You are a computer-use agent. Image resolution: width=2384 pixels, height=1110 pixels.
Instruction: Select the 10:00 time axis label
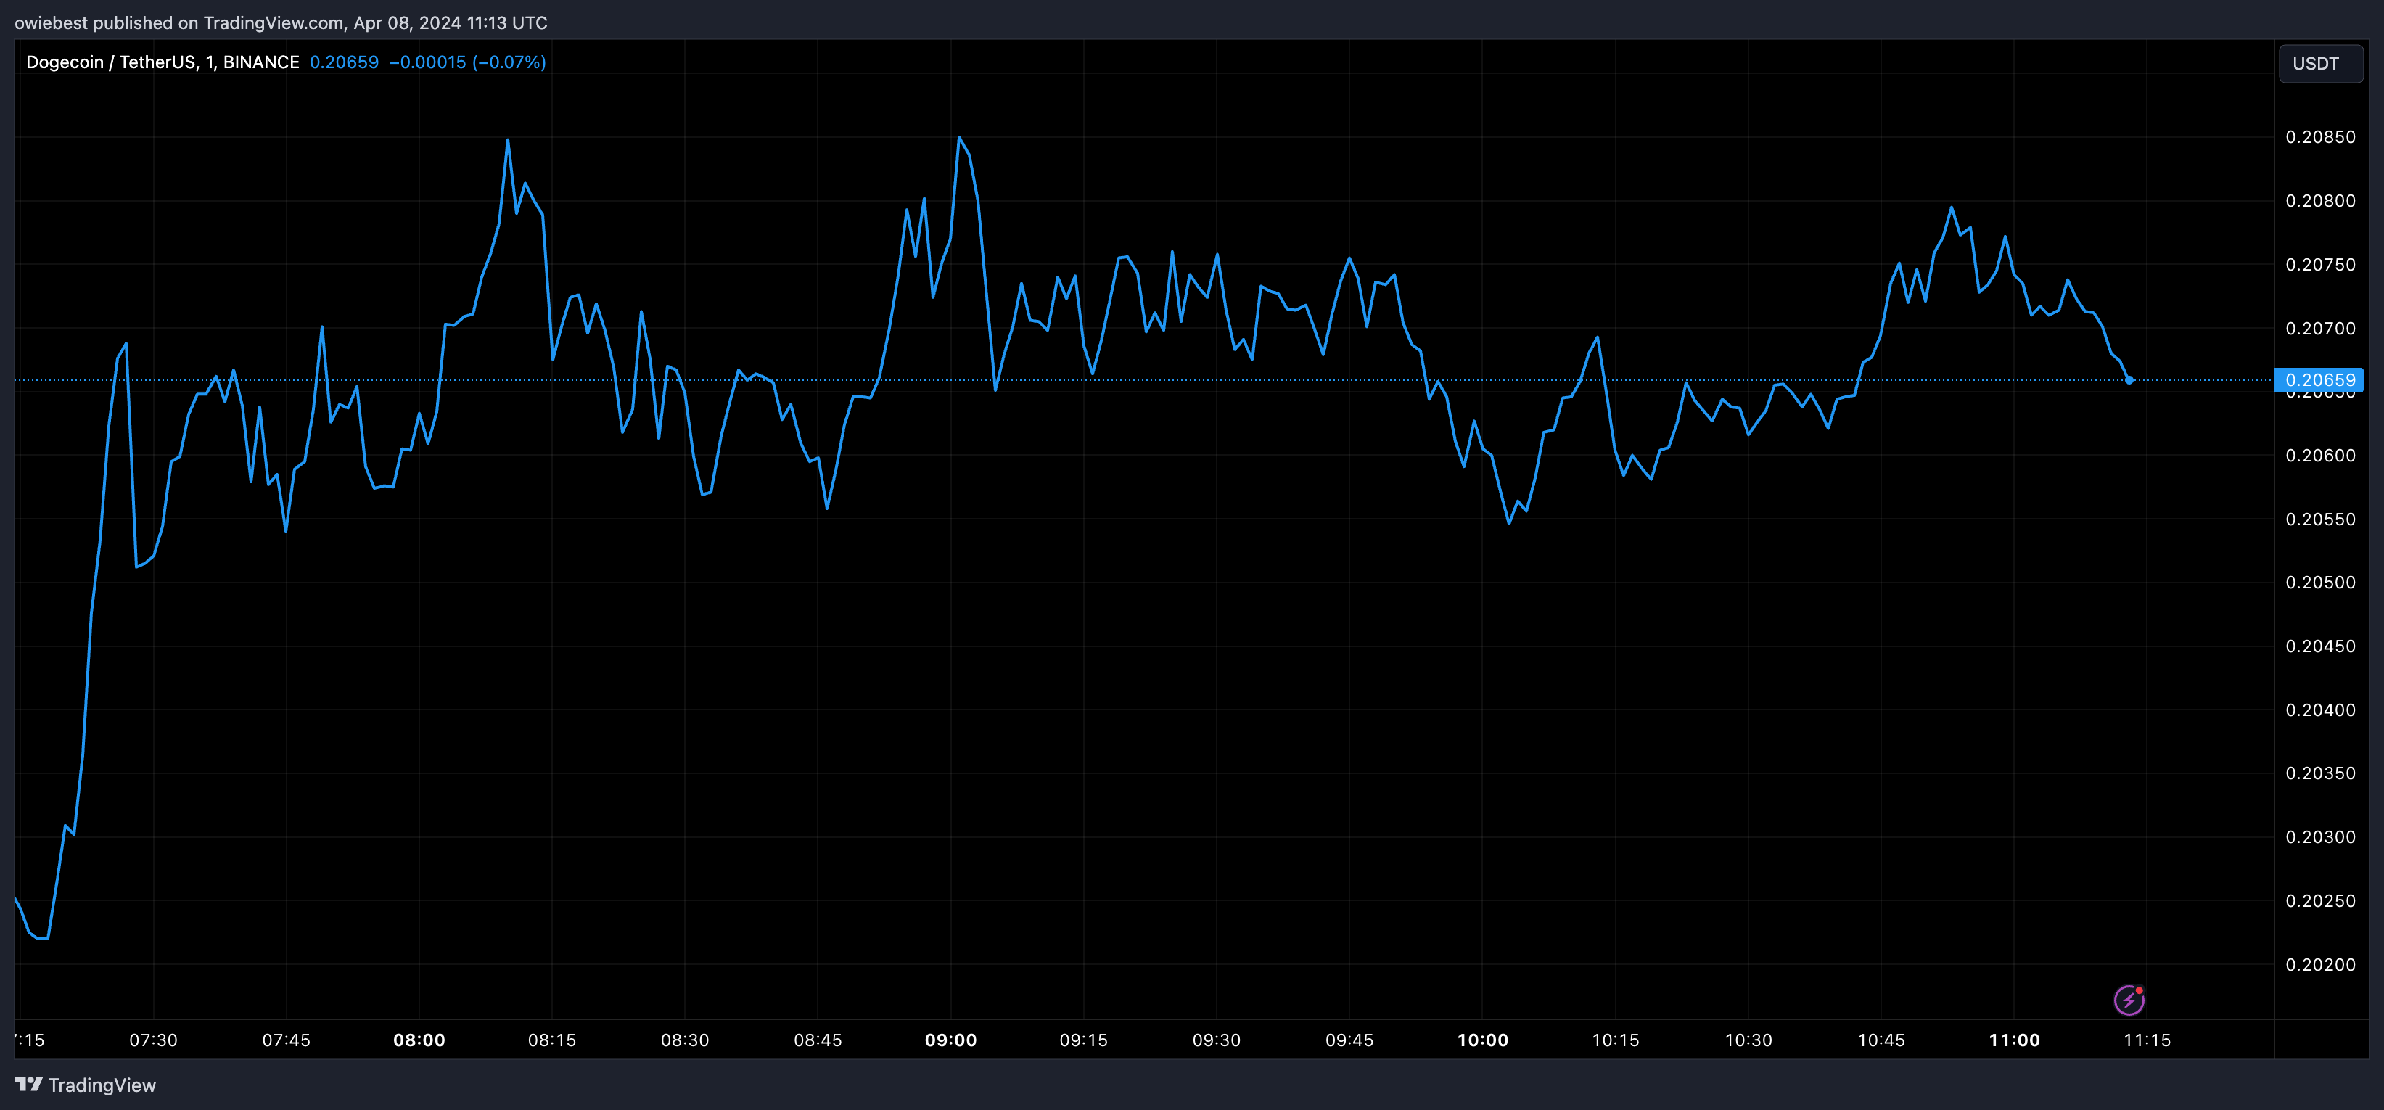click(x=1483, y=1040)
